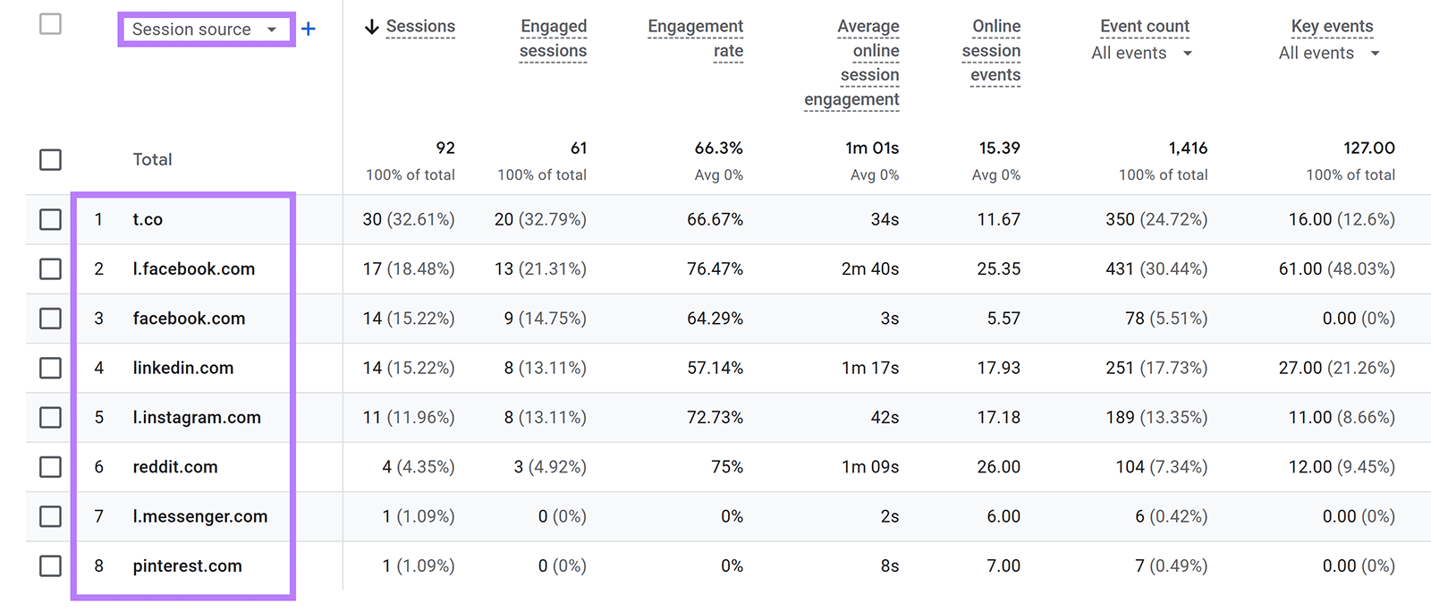Click the Key events column header
The width and height of the screenshot is (1431, 612).
click(1332, 27)
